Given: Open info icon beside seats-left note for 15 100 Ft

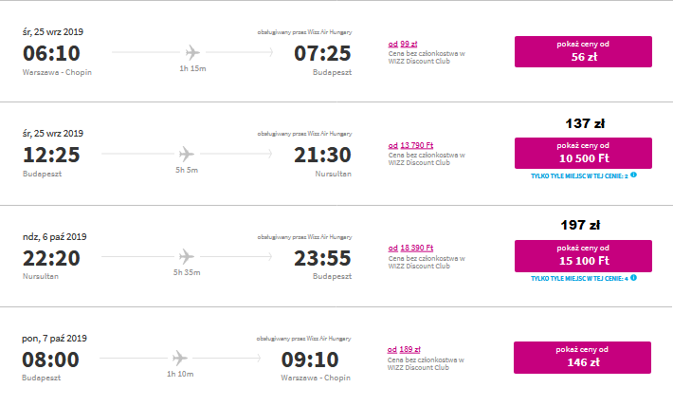Looking at the screenshot, I should point(633,278).
